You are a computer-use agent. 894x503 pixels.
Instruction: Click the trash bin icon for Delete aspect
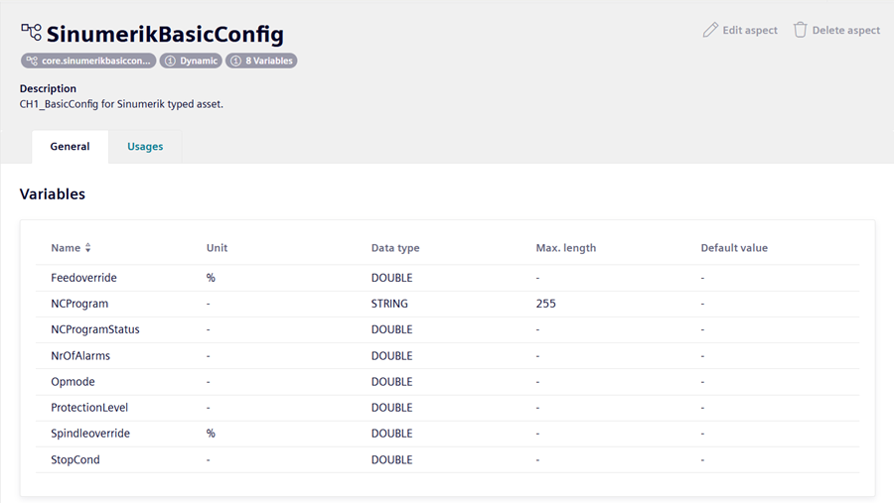pos(800,30)
